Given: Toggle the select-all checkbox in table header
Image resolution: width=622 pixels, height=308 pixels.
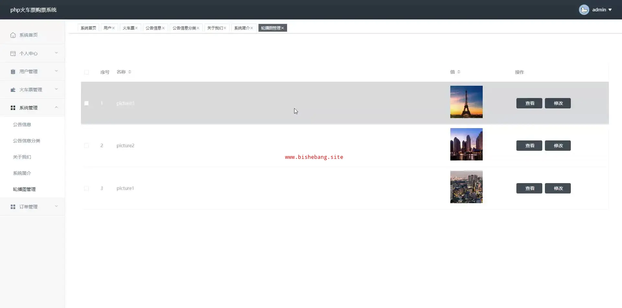Looking at the screenshot, I should [x=86, y=72].
